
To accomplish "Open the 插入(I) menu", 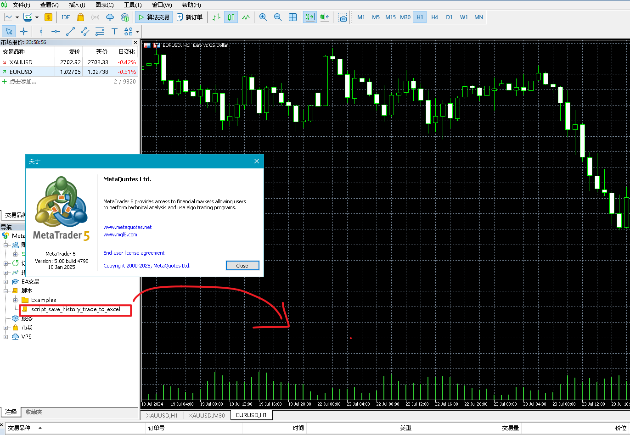I will pos(77,5).
